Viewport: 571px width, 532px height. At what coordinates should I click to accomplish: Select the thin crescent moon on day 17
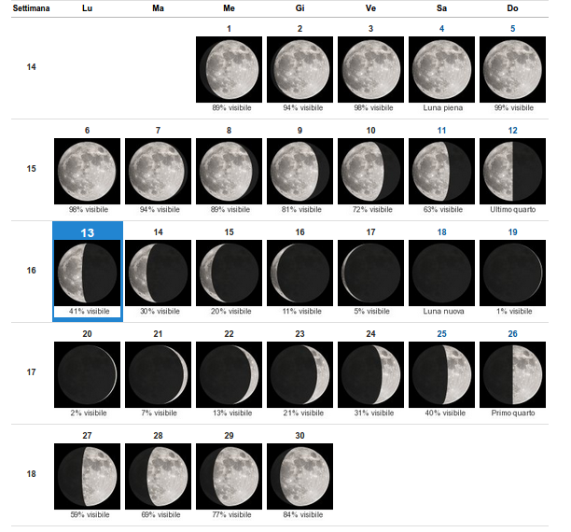coord(370,273)
